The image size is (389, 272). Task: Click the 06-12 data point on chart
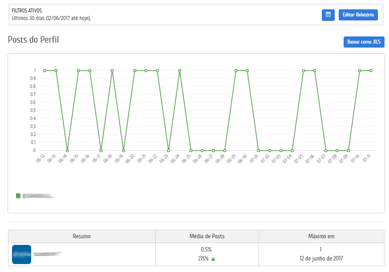[x=45, y=70]
